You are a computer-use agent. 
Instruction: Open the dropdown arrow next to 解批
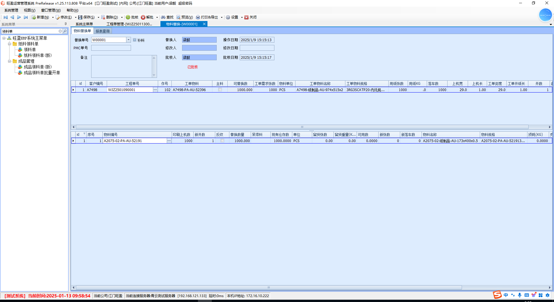click(157, 17)
